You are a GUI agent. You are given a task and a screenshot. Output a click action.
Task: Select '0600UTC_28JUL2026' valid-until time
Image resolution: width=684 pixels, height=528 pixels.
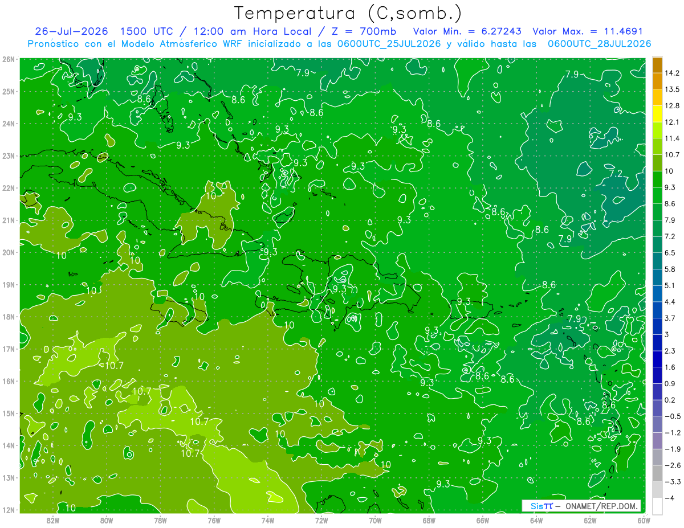[599, 43]
